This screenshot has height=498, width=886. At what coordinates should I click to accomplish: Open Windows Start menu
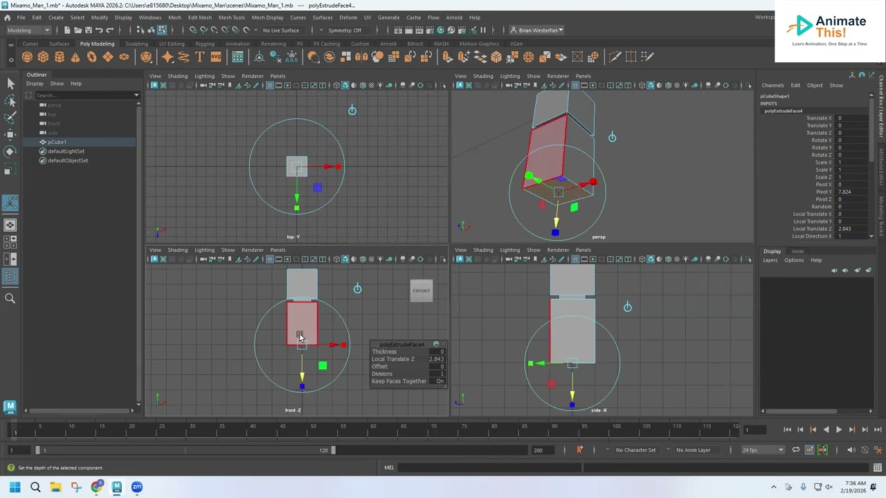15,487
